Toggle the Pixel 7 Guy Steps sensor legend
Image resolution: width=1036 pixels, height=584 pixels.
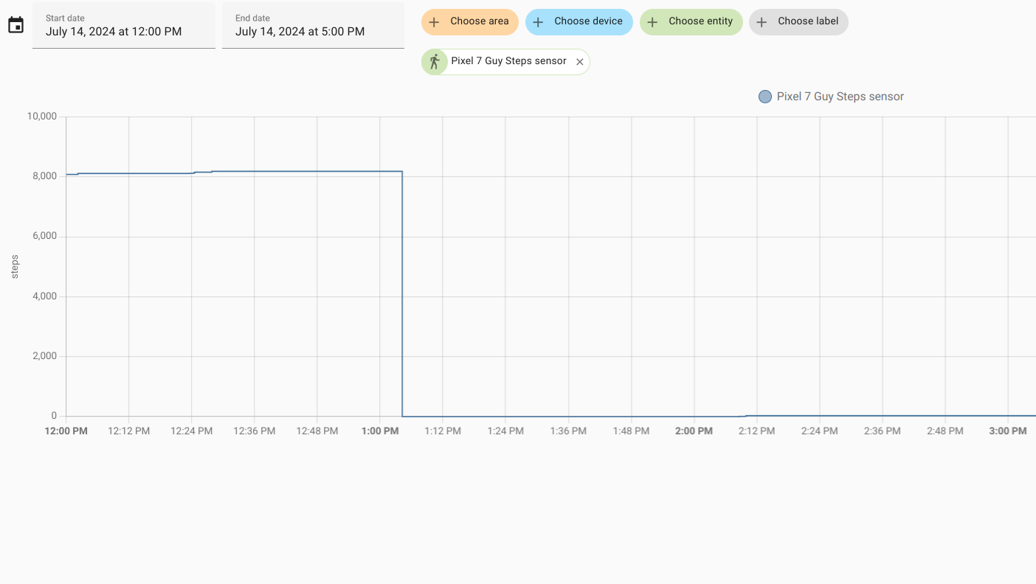(840, 97)
